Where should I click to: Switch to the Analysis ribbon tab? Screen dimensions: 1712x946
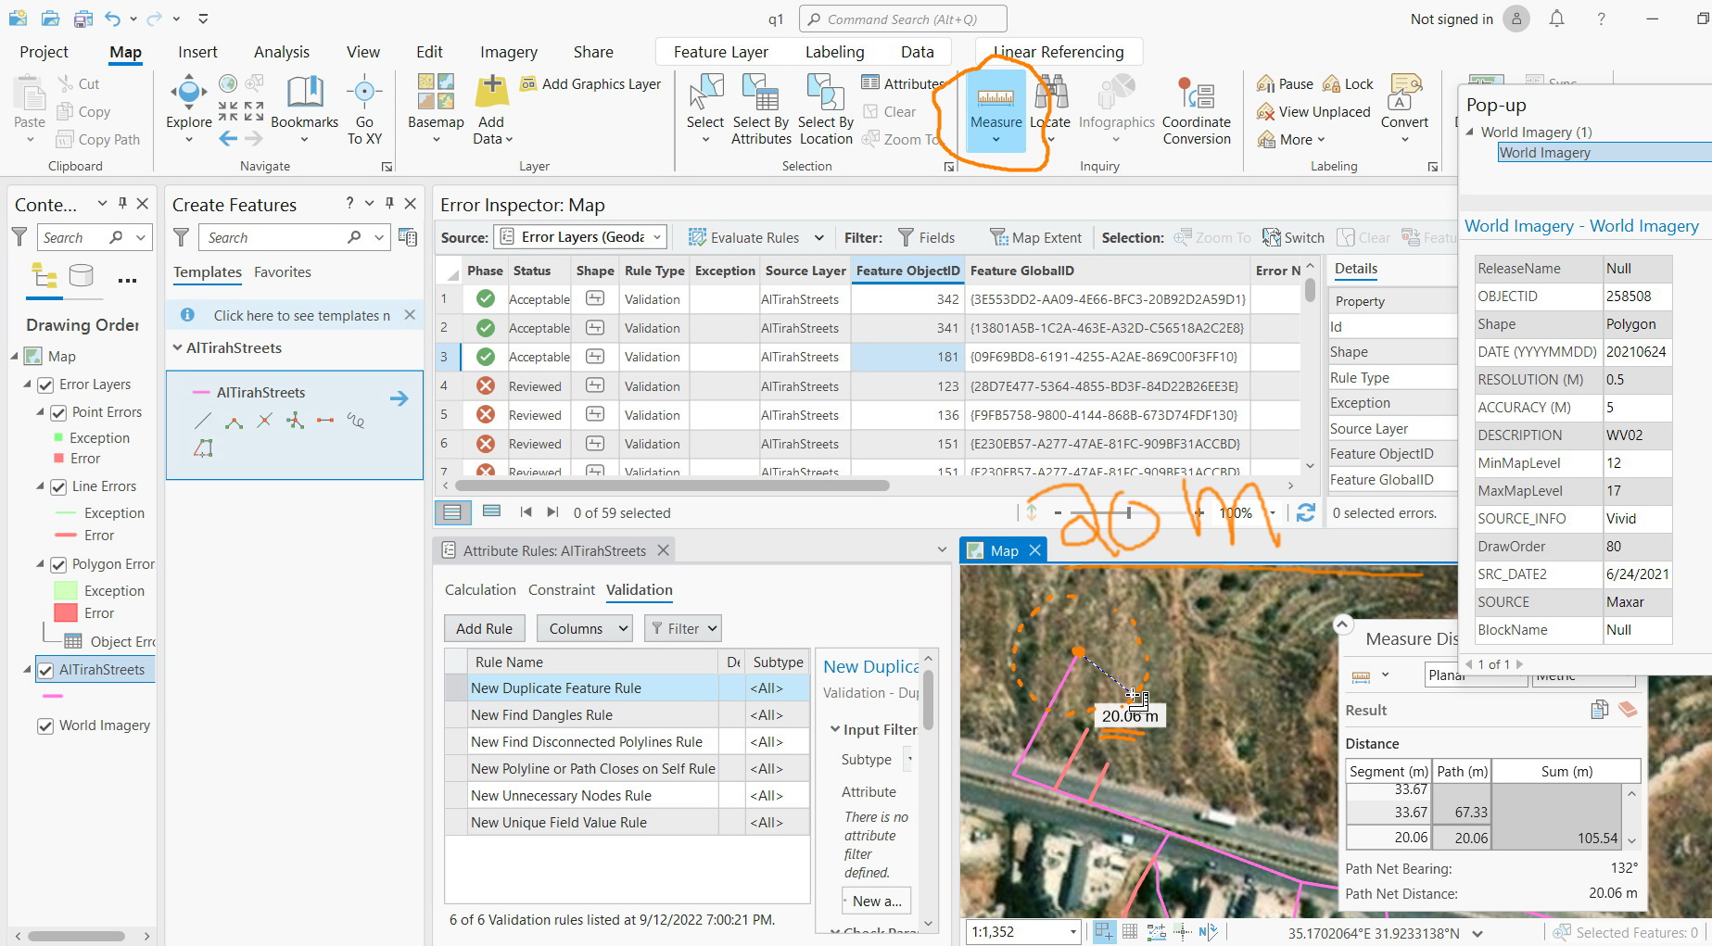click(282, 52)
